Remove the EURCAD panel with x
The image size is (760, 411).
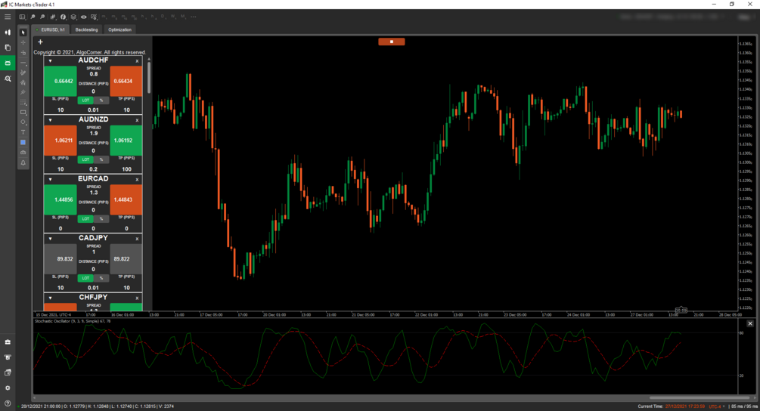[137, 180]
